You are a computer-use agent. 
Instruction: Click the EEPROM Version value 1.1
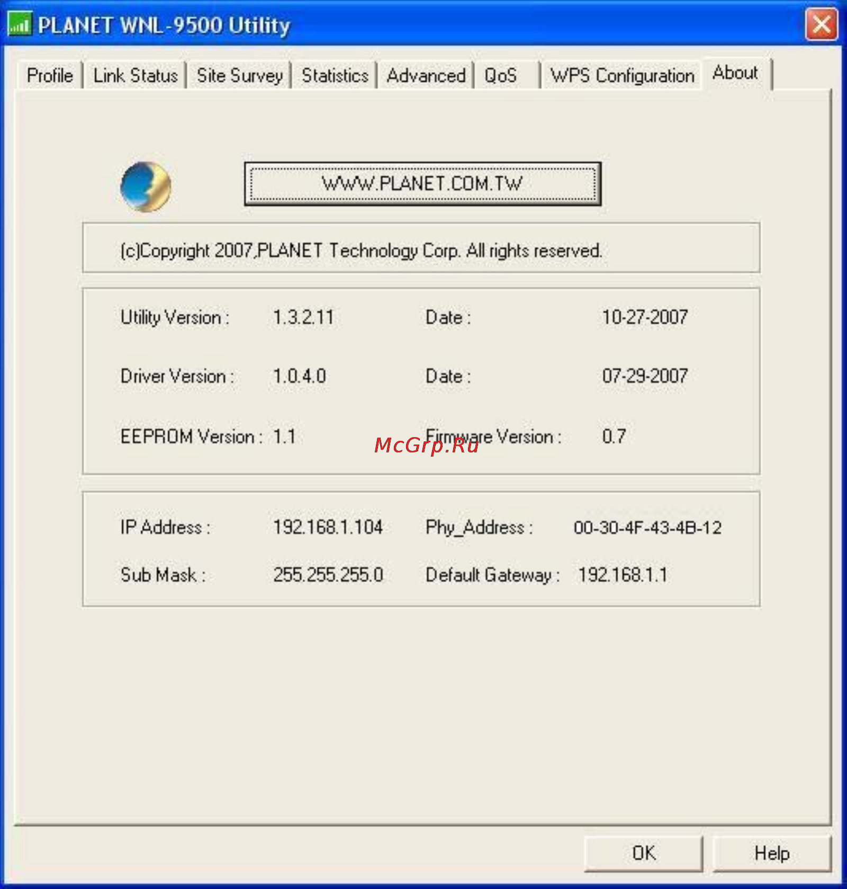point(284,437)
